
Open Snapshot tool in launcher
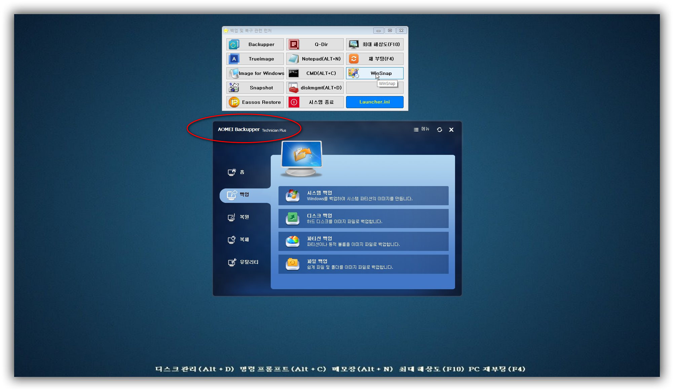[255, 88]
